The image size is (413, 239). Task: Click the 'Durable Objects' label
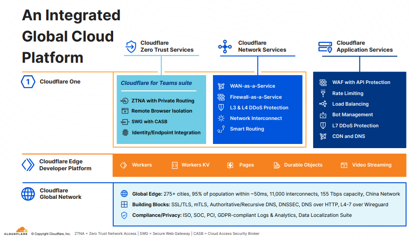(x=303, y=165)
